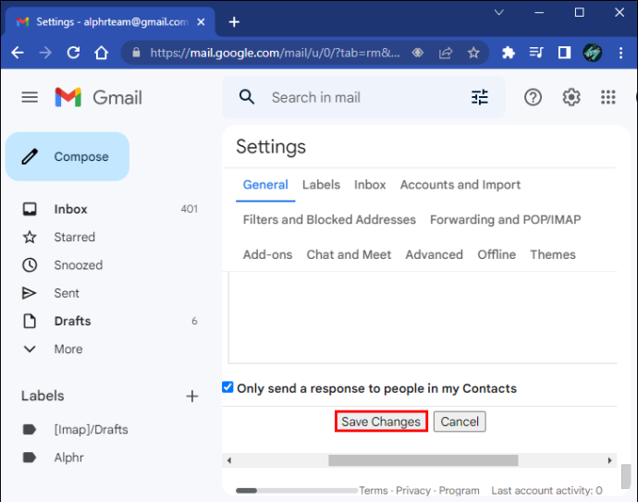Viewport: 638px width, 502px height.
Task: Bookmark this page with star icon
Action: pos(473,53)
